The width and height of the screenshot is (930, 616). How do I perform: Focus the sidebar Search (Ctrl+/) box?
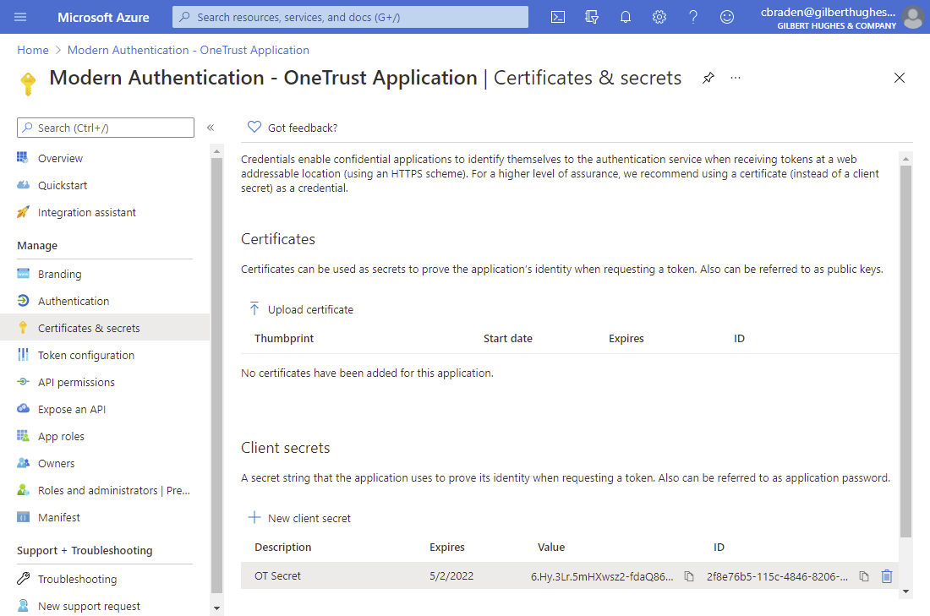tap(106, 128)
